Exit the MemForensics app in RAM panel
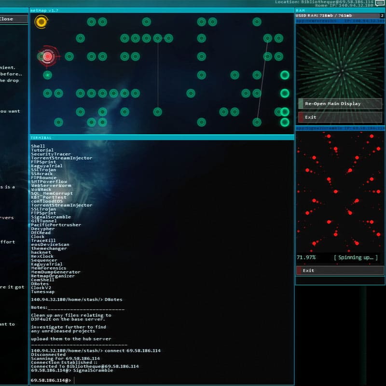This screenshot has height=386, width=386. pos(340,117)
